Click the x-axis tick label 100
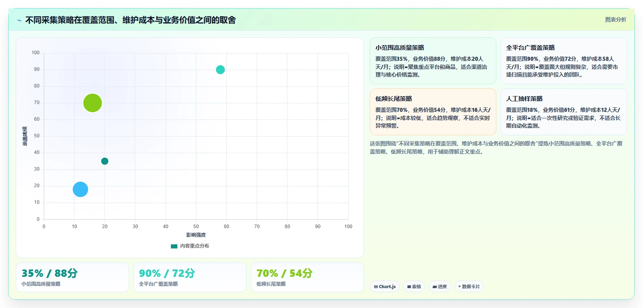Image resolution: width=643 pixels, height=308 pixels. tap(348, 227)
